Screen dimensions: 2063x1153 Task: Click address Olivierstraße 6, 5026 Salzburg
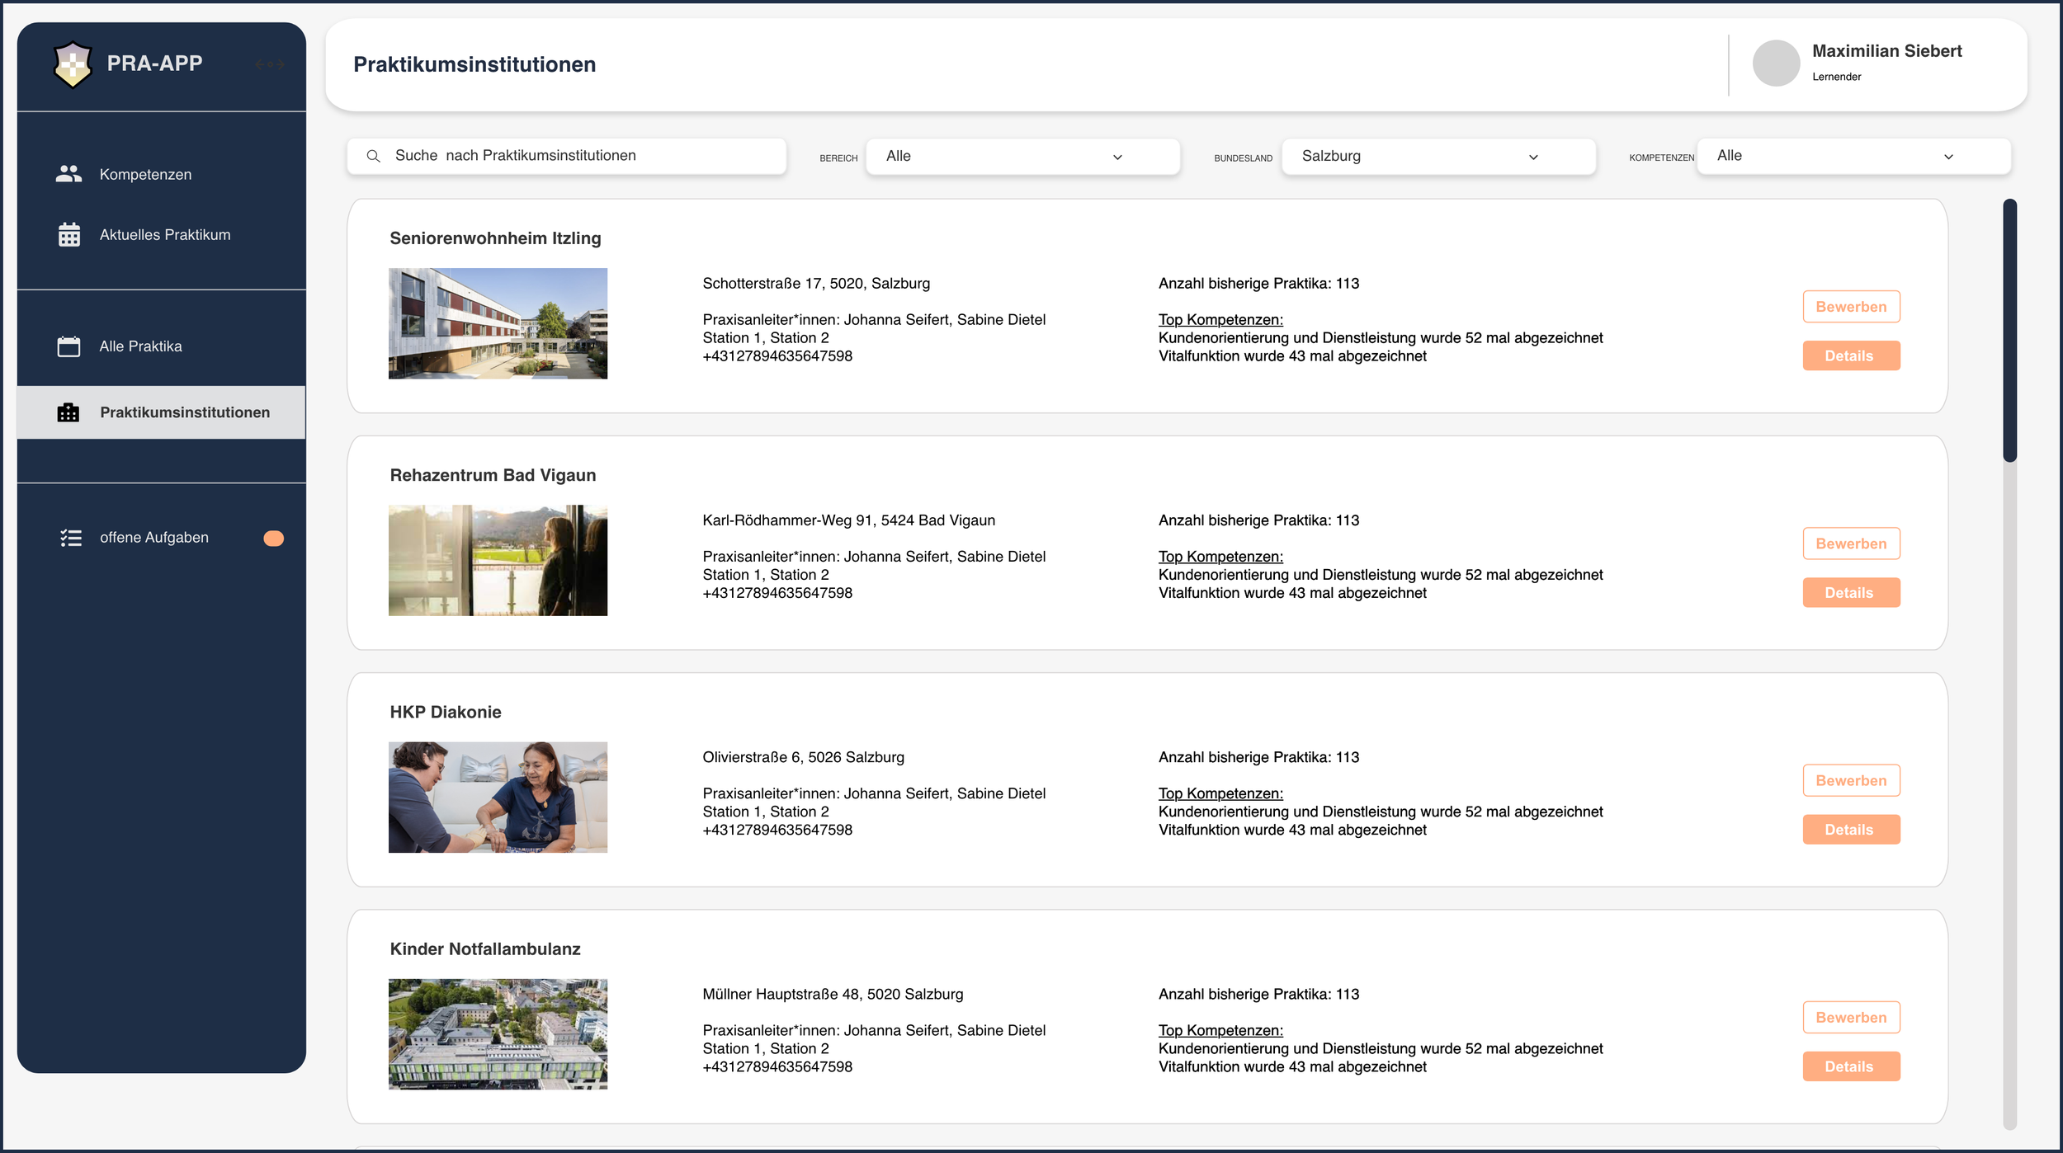pos(803,757)
